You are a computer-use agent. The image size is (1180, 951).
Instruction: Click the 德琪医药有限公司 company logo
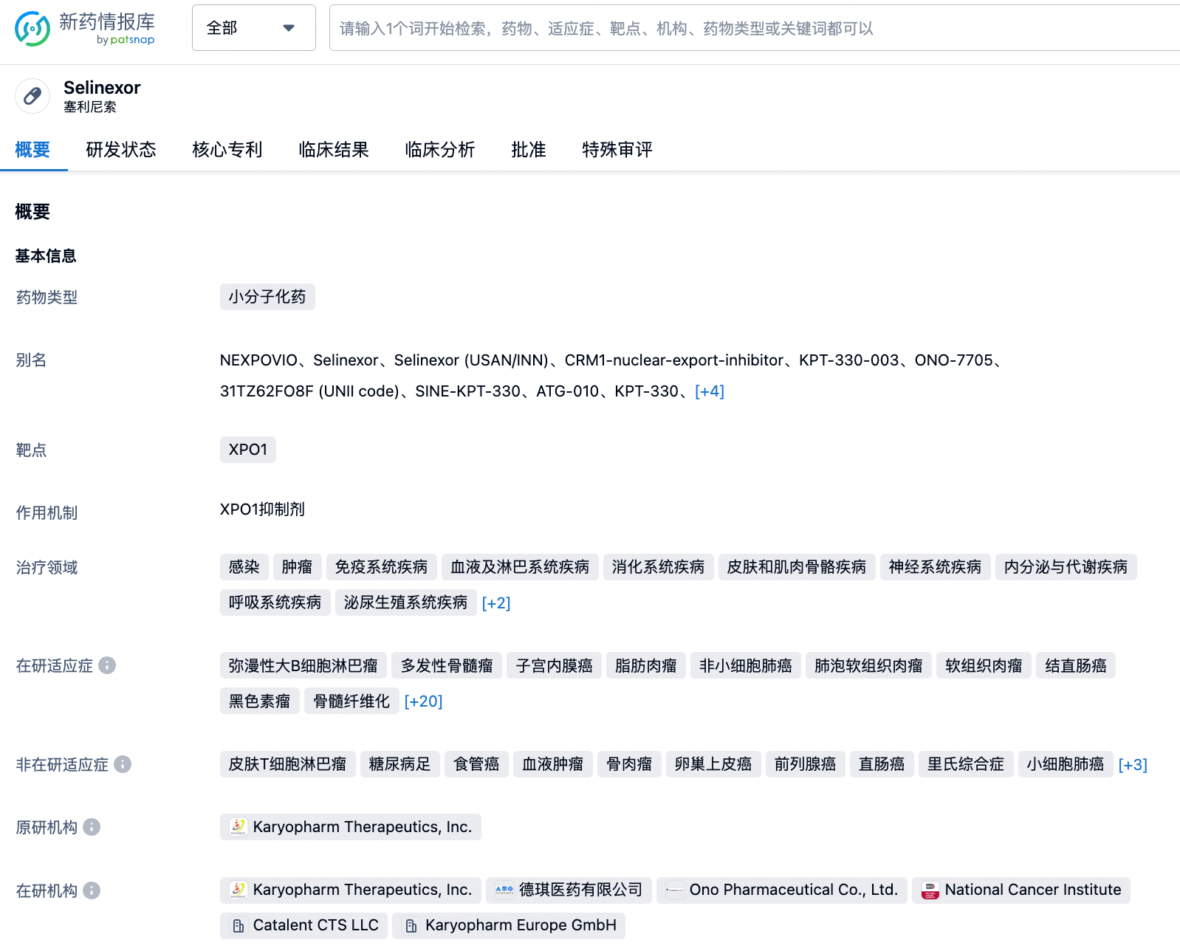click(x=504, y=890)
